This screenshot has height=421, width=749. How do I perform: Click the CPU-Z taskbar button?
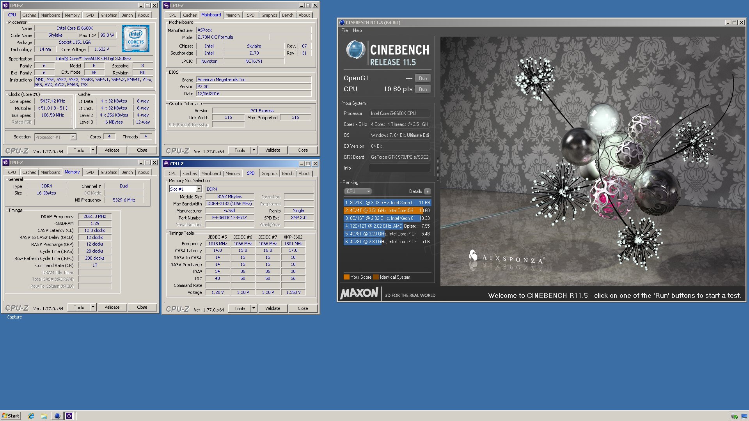69,416
